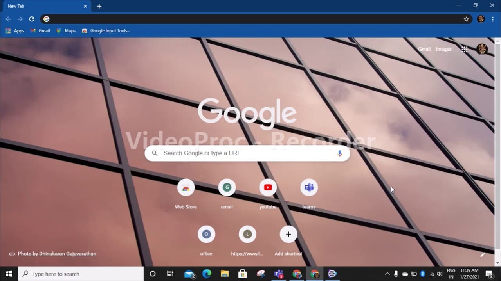This screenshot has width=501, height=281.
Task: Open Task View from the taskbar
Action: click(x=170, y=274)
